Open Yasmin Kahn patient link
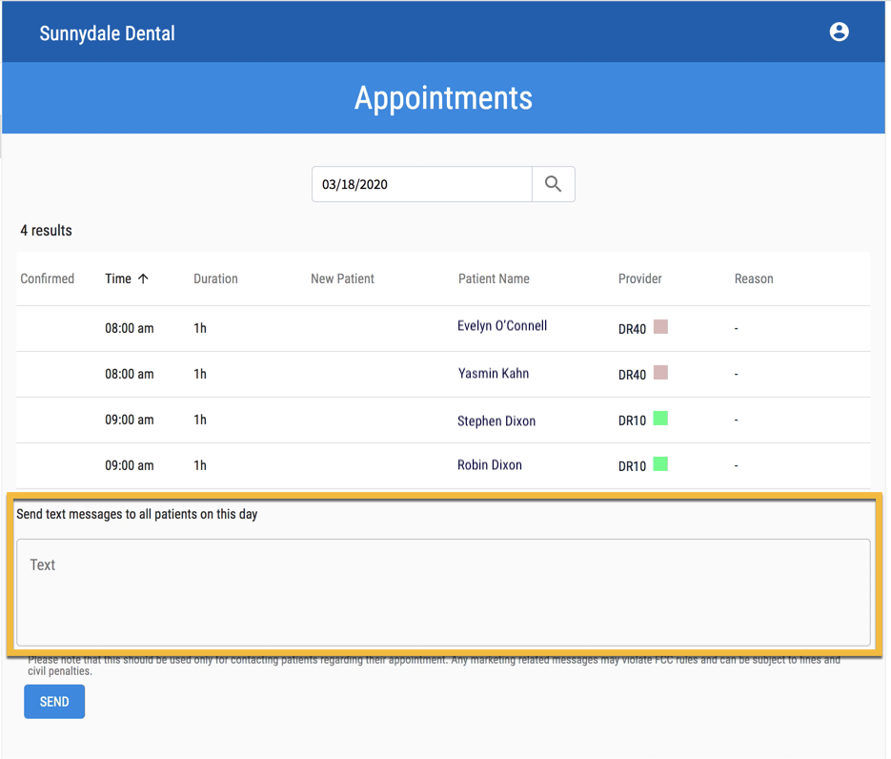Image resolution: width=891 pixels, height=759 pixels. [494, 374]
